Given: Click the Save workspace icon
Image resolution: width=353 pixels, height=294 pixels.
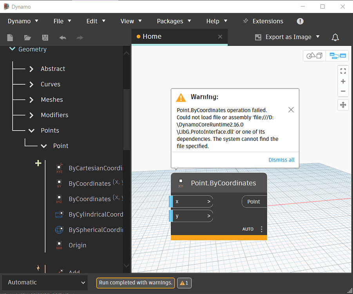Looking at the screenshot, I should tap(45, 38).
